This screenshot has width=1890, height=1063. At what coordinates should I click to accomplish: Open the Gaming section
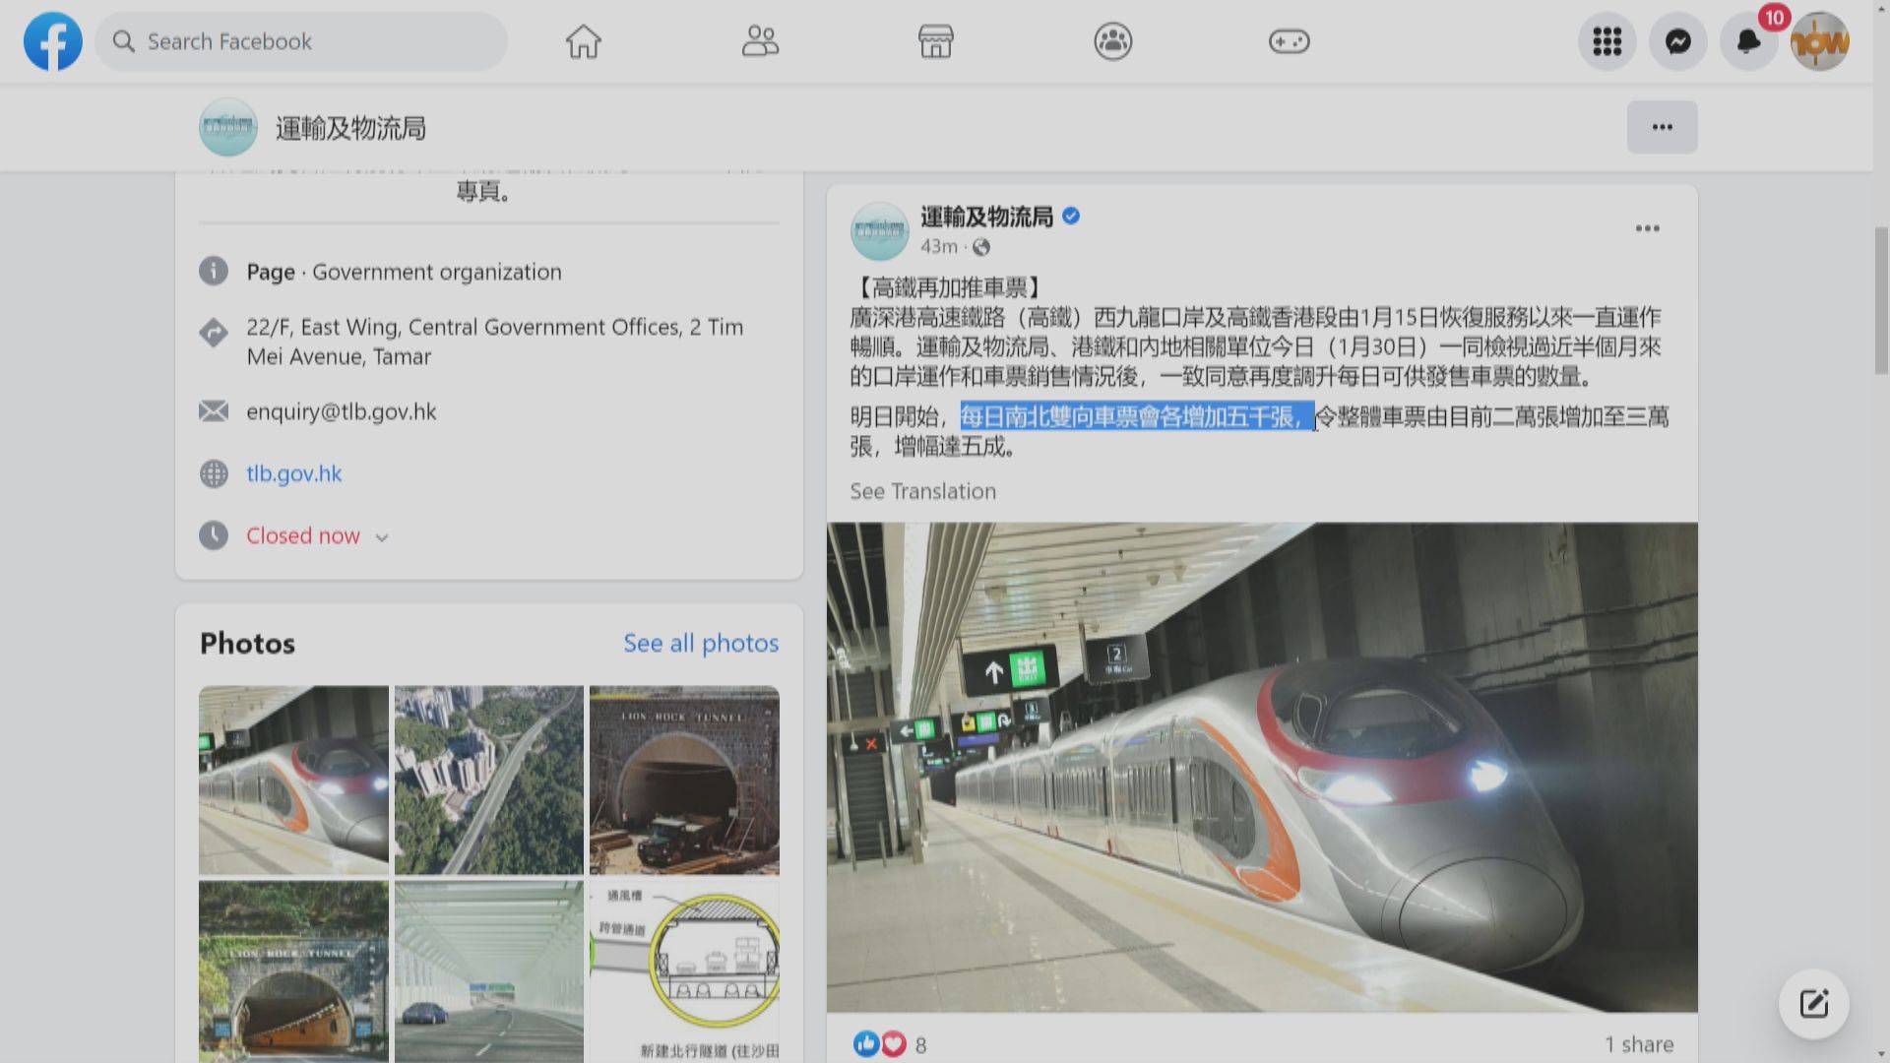pyautogui.click(x=1290, y=41)
